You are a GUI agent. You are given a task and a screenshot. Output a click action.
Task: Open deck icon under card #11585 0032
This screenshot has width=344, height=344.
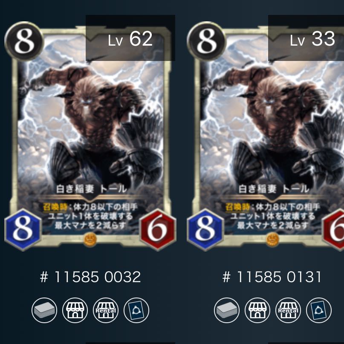tap(44, 310)
